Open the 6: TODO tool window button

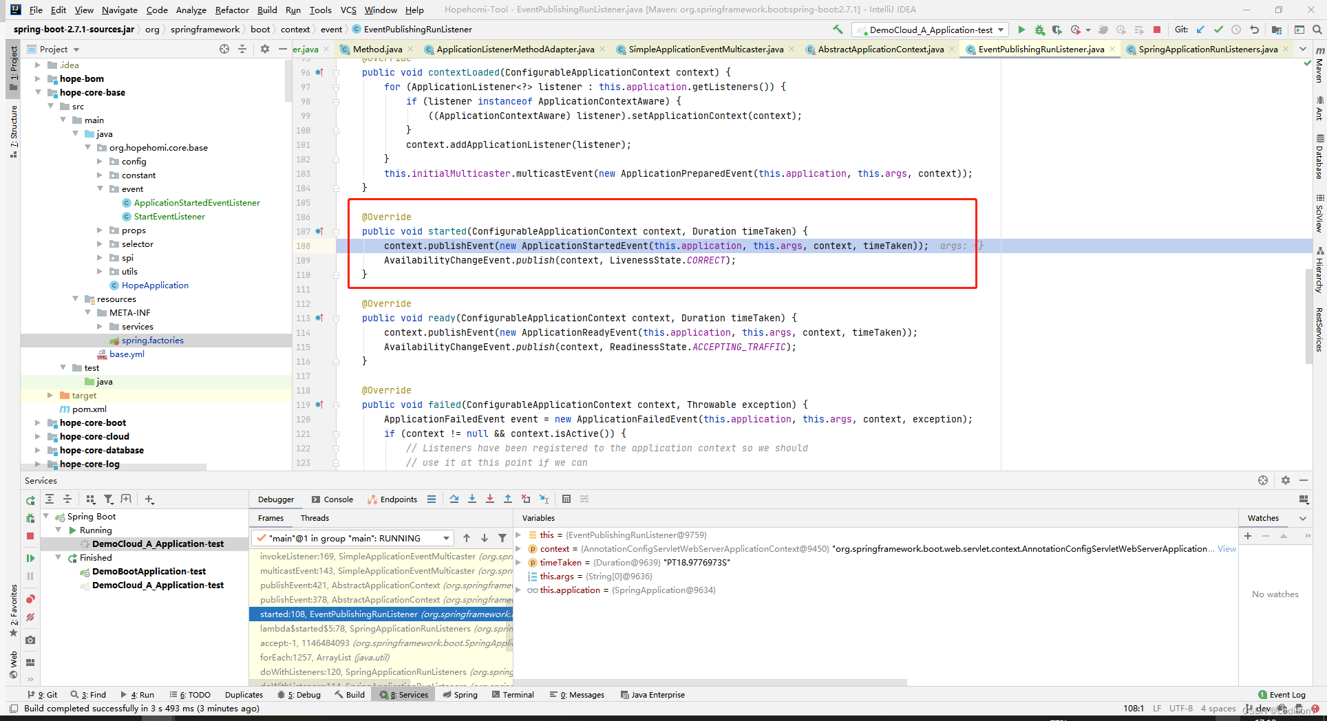pyautogui.click(x=190, y=695)
